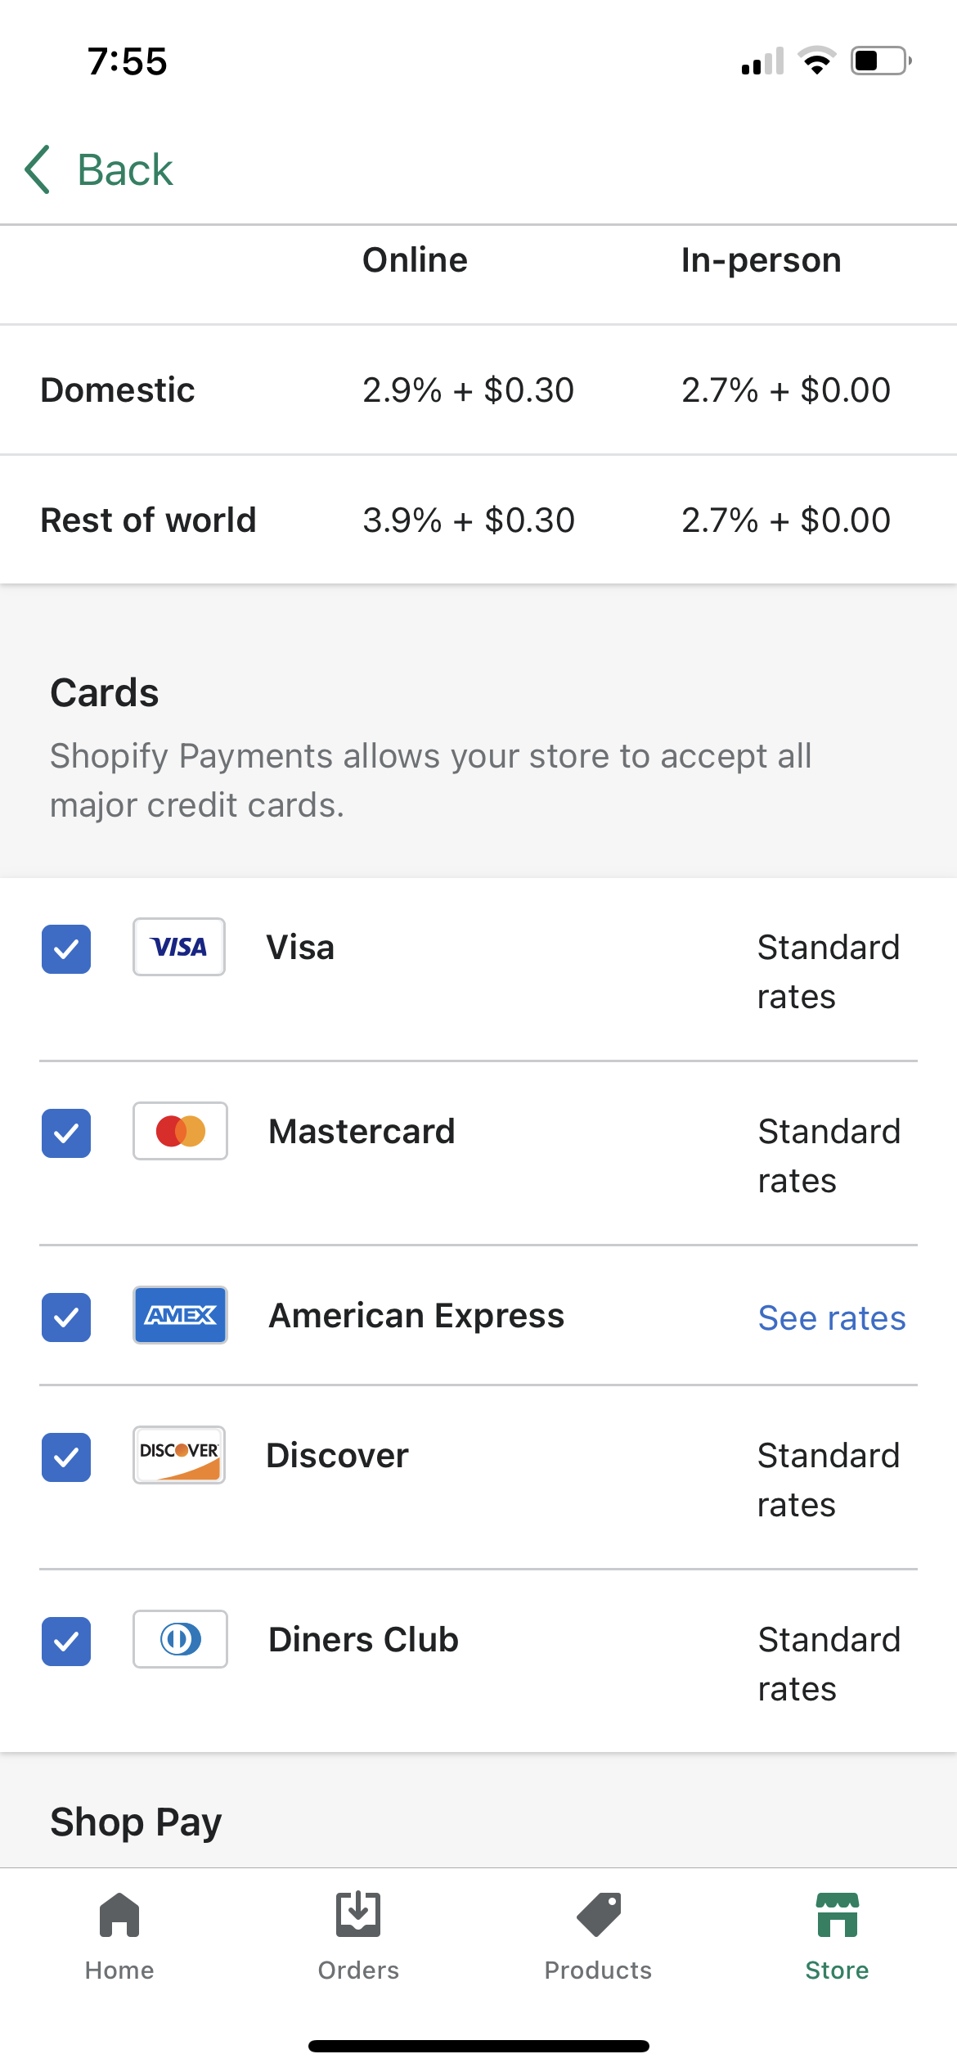Tap the Home house icon

pos(119,1915)
